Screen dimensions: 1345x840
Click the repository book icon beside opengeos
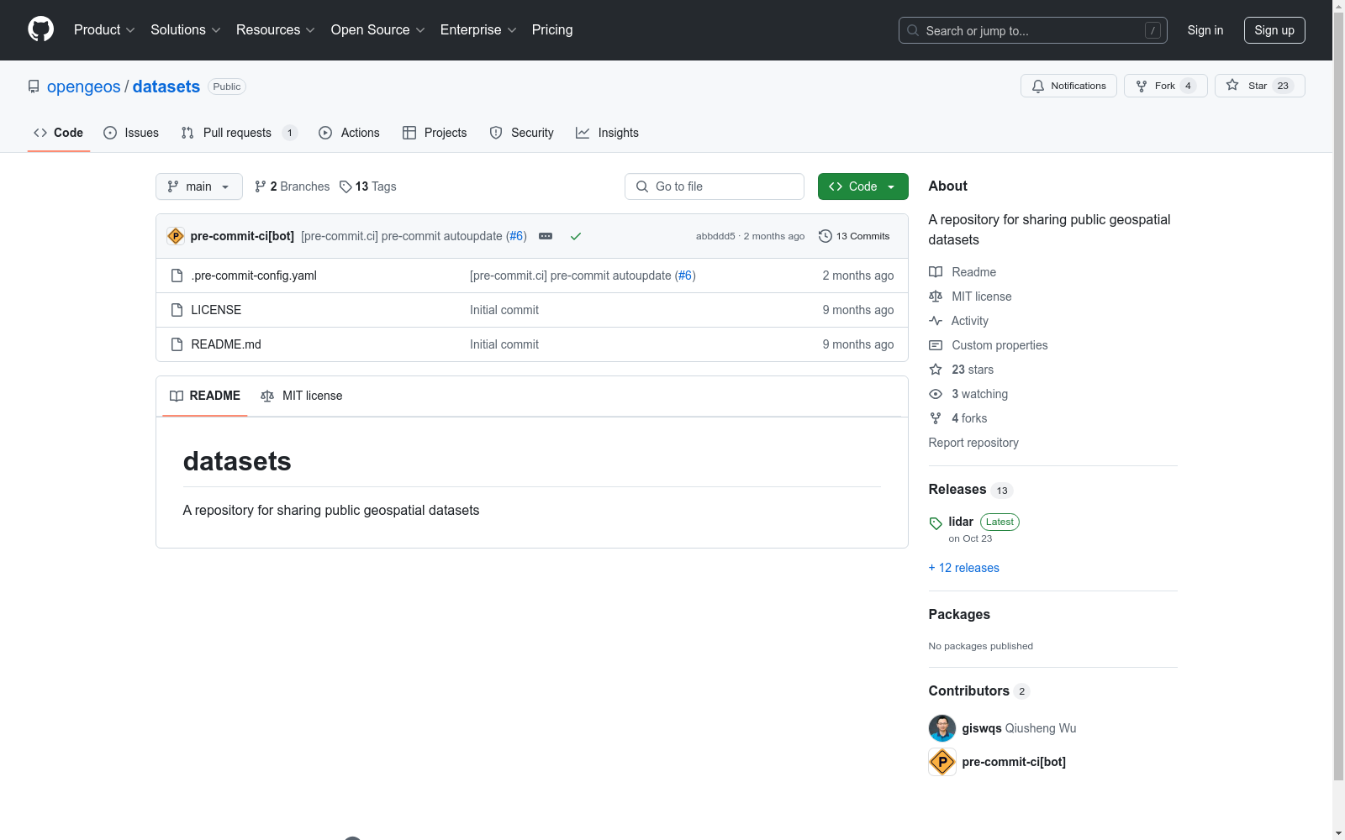[34, 87]
